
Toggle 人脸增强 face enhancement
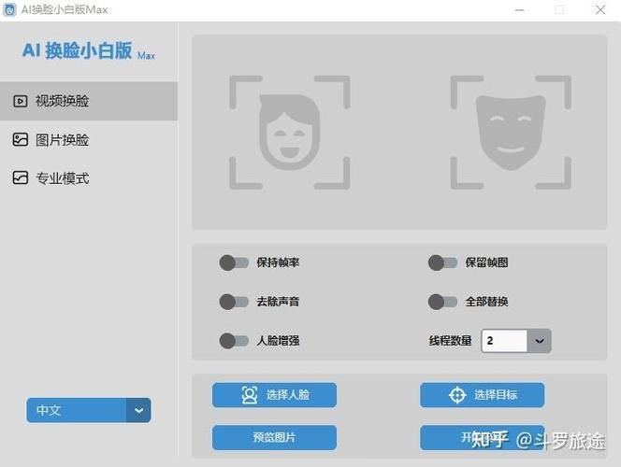(234, 341)
